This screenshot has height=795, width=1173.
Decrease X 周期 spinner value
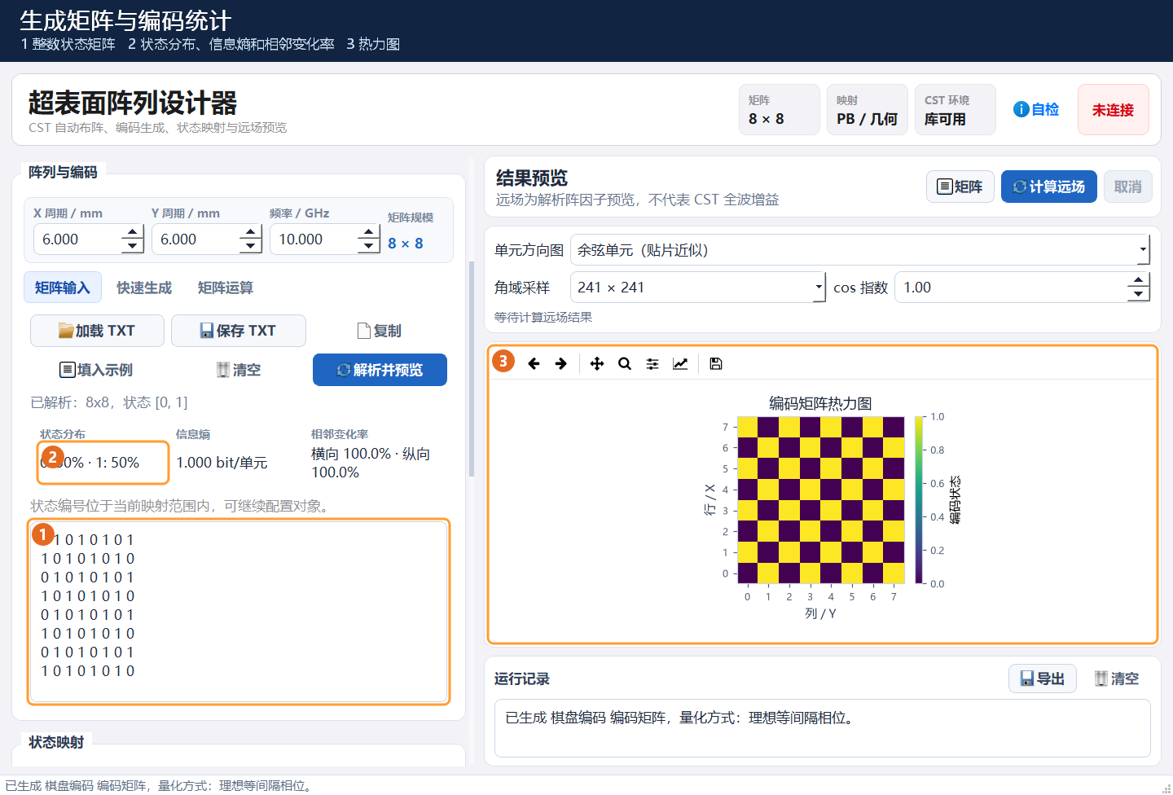tap(133, 247)
